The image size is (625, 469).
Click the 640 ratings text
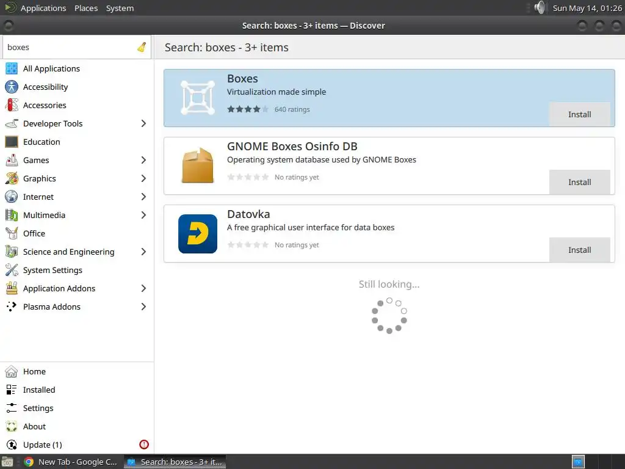coord(292,109)
